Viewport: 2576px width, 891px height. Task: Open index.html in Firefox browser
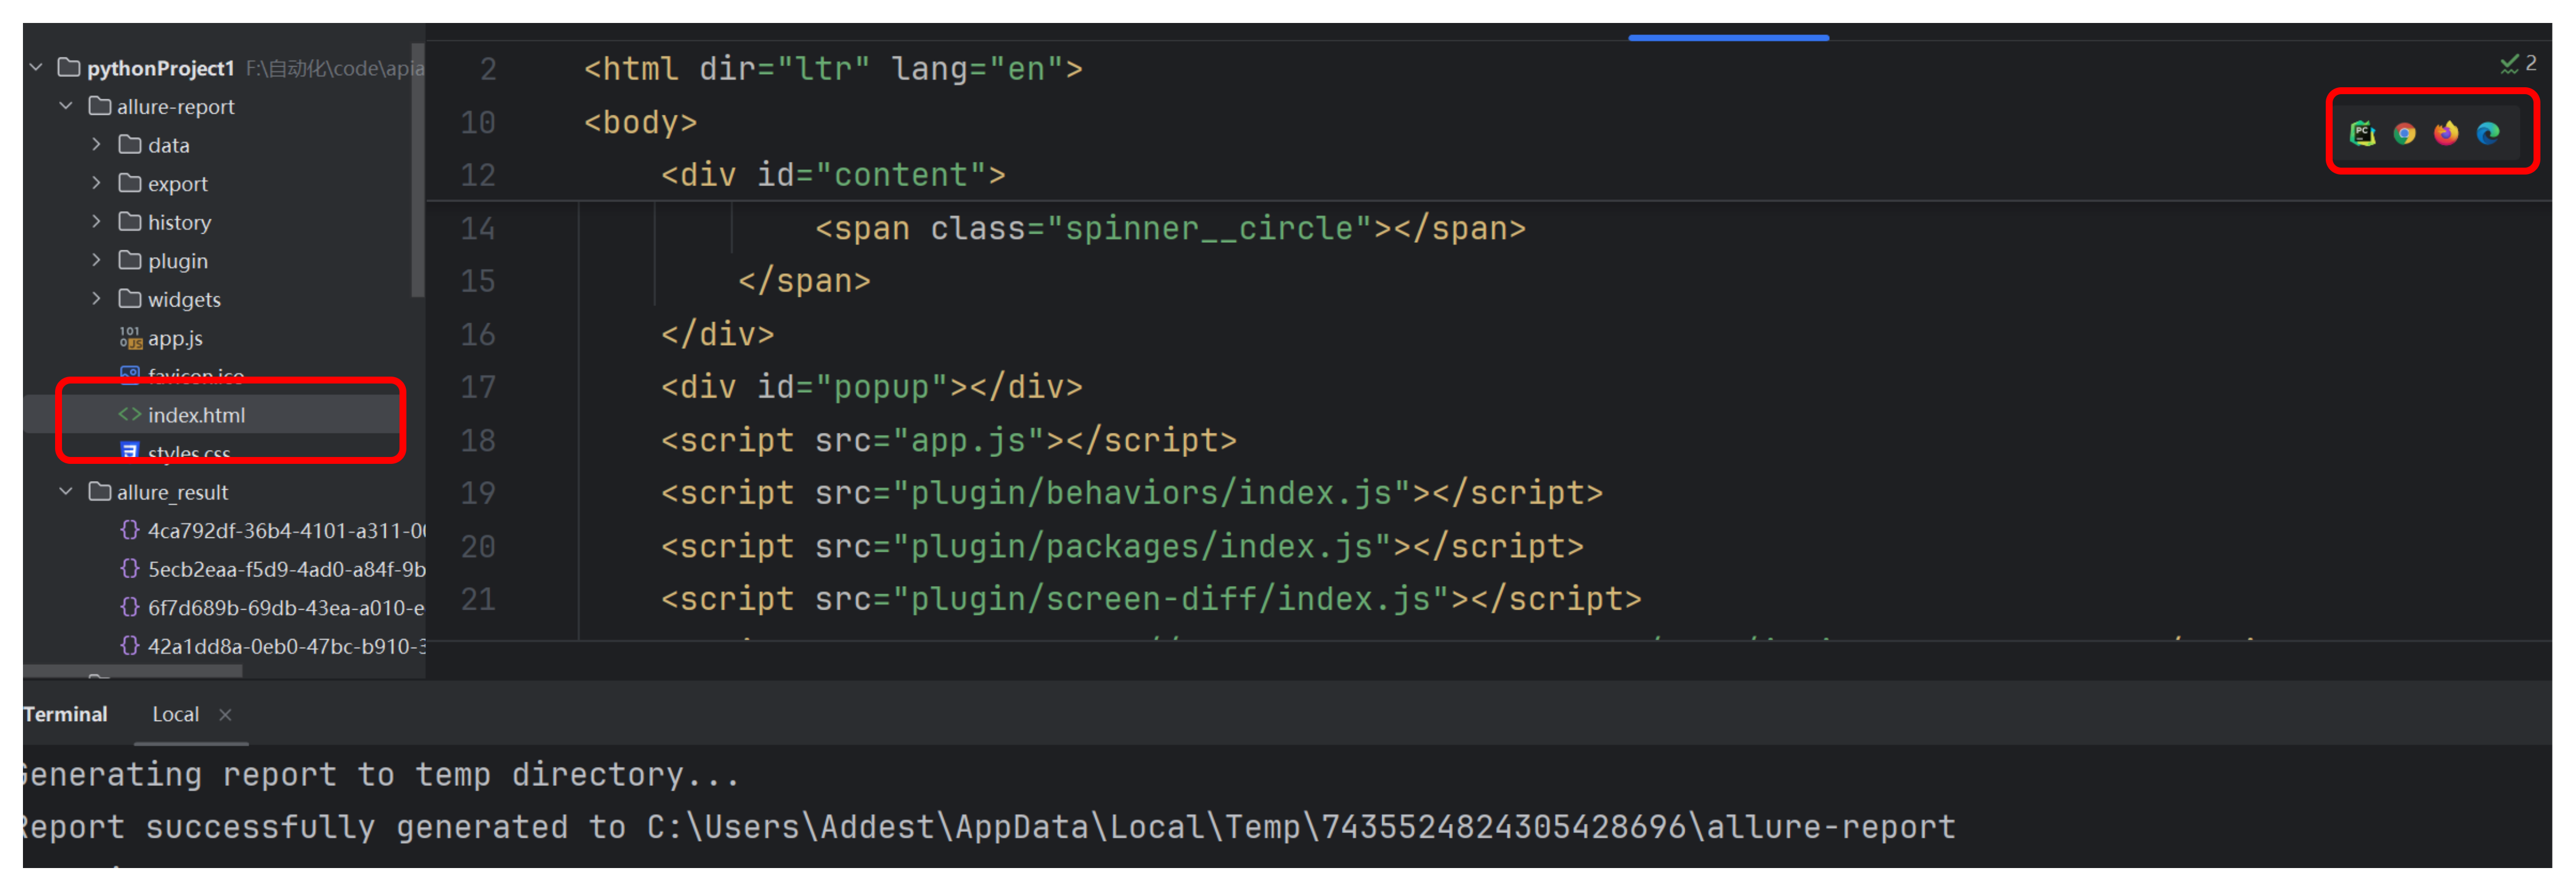tap(2446, 133)
